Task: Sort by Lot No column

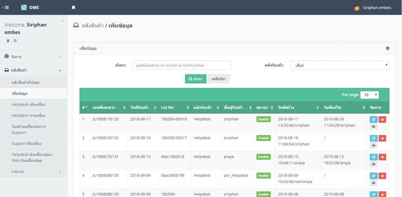Action: point(175,108)
